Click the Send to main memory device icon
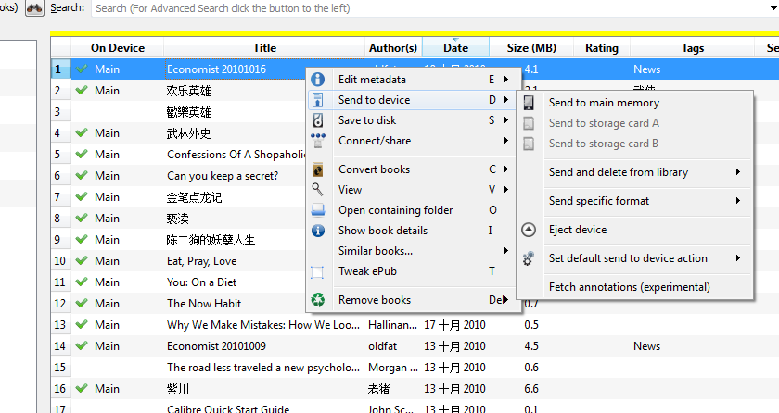Screen dimensions: 779x413 click(x=529, y=103)
